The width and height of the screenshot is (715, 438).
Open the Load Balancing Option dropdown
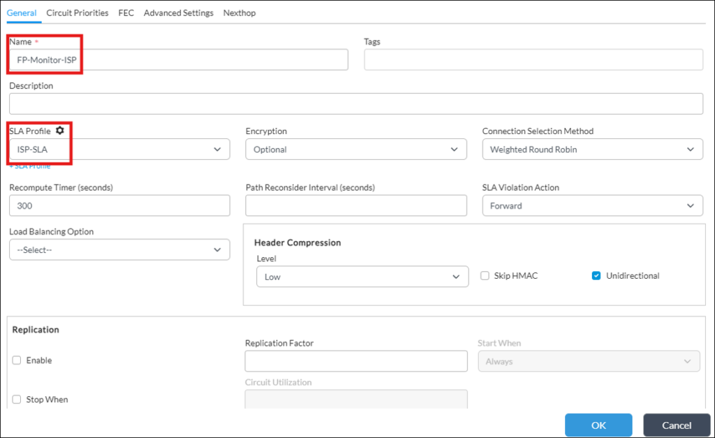point(119,249)
